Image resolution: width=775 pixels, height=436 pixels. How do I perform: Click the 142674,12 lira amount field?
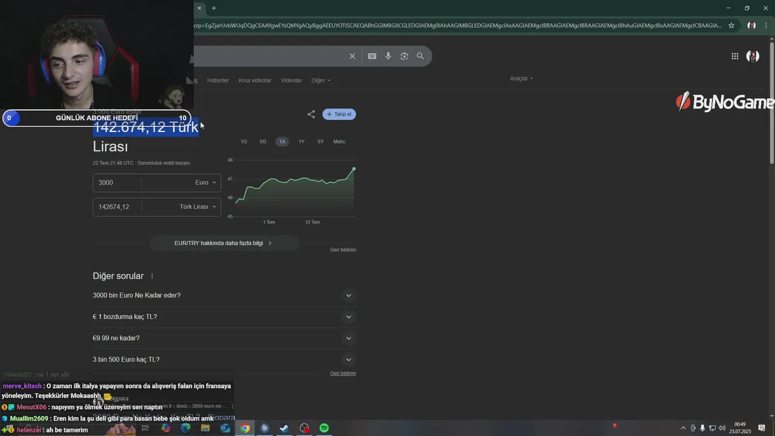pyautogui.click(x=116, y=206)
